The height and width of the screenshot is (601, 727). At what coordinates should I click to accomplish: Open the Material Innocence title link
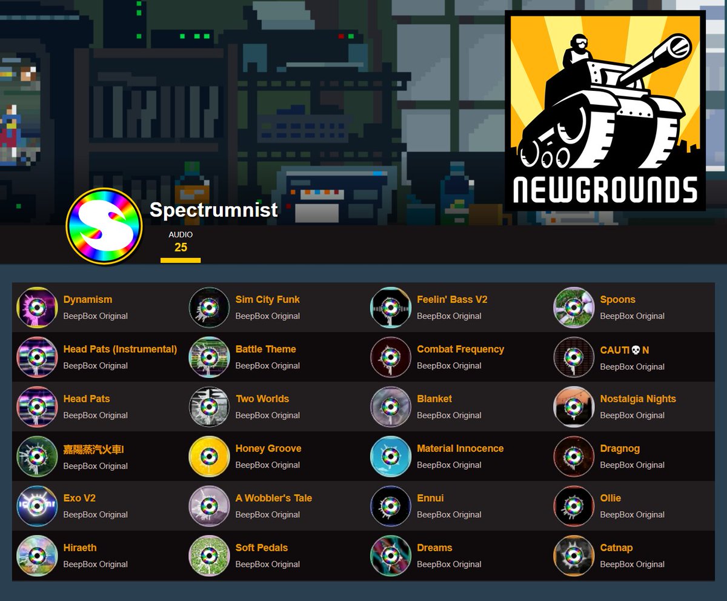[x=460, y=448]
